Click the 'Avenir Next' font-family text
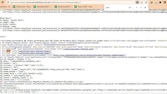The height and width of the screenshot is (94, 167). 17,20
